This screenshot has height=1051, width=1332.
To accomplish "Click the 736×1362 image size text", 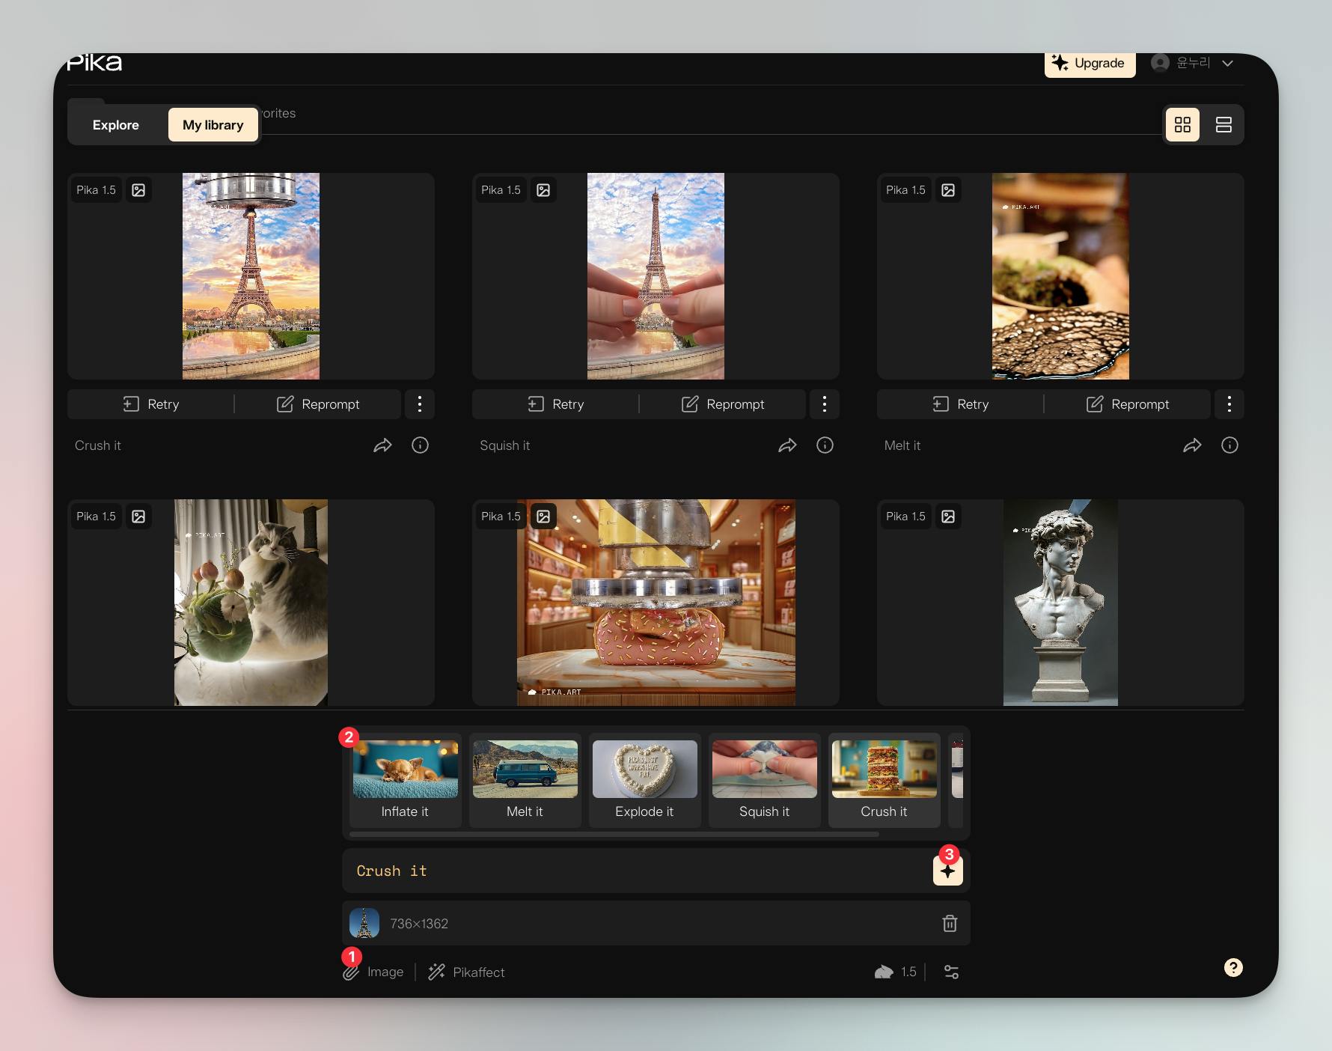I will [419, 924].
